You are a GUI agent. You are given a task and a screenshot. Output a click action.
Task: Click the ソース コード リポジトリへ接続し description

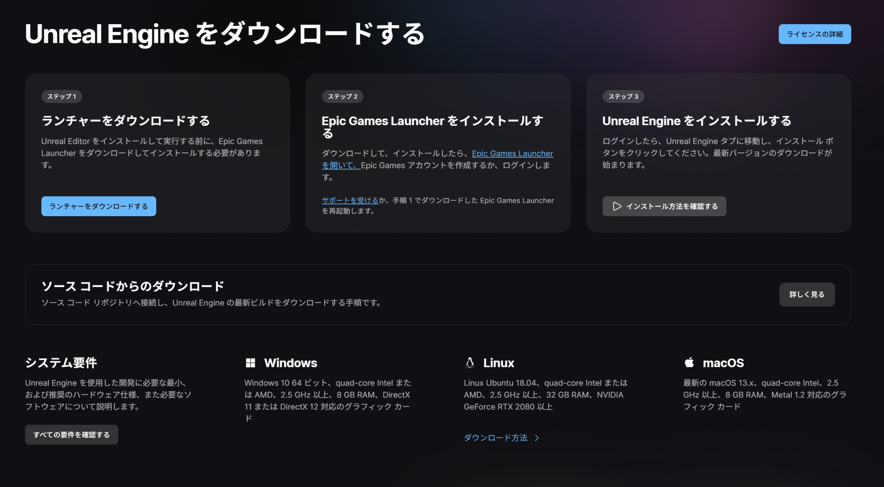click(211, 303)
